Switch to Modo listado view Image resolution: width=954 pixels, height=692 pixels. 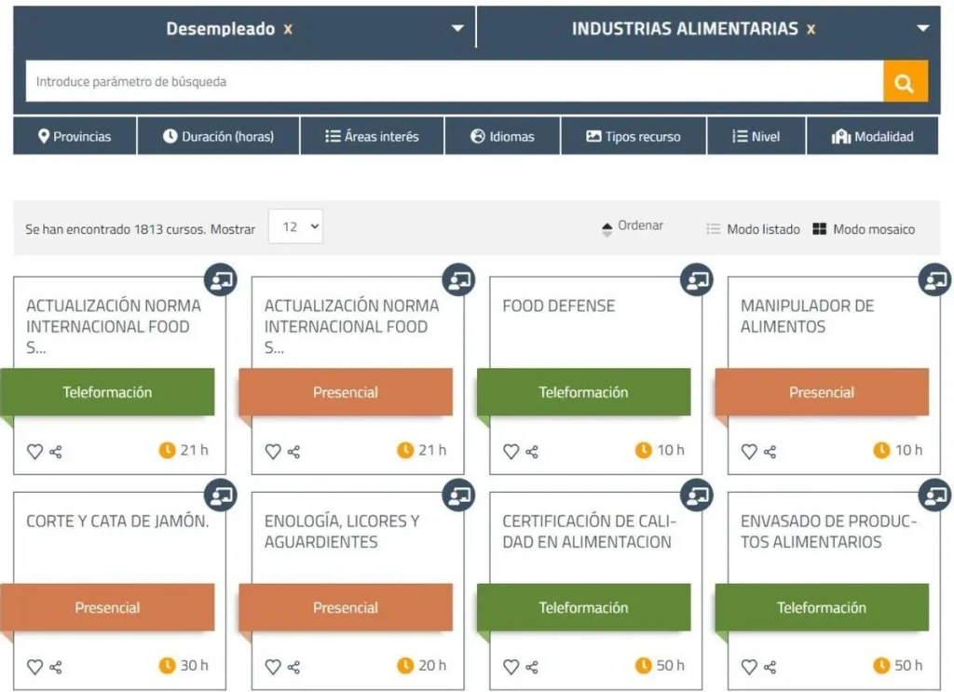coord(753,229)
